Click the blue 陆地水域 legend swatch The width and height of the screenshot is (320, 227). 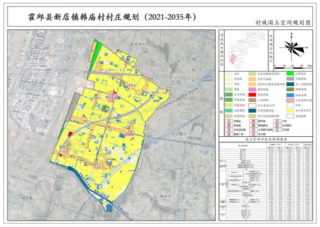click(290, 95)
